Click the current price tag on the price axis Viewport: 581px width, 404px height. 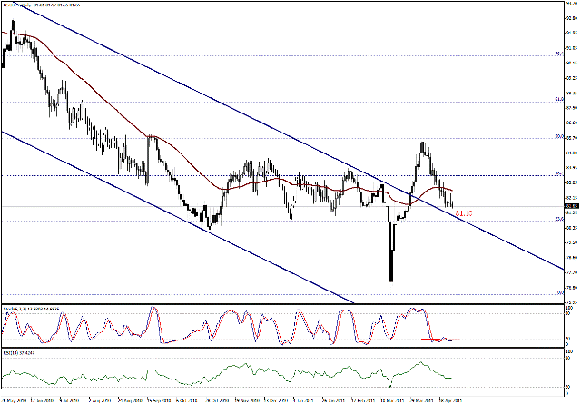pyautogui.click(x=571, y=206)
